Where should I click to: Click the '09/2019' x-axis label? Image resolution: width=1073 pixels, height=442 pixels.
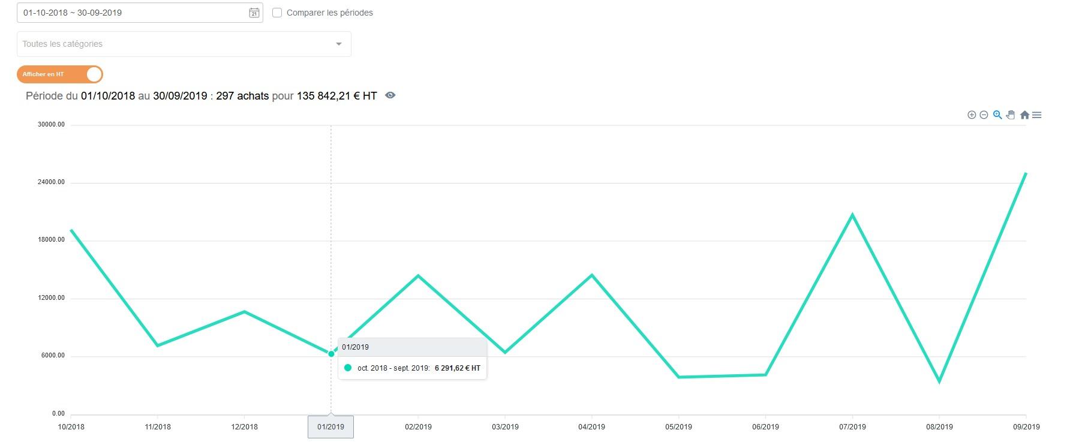pos(1026,427)
